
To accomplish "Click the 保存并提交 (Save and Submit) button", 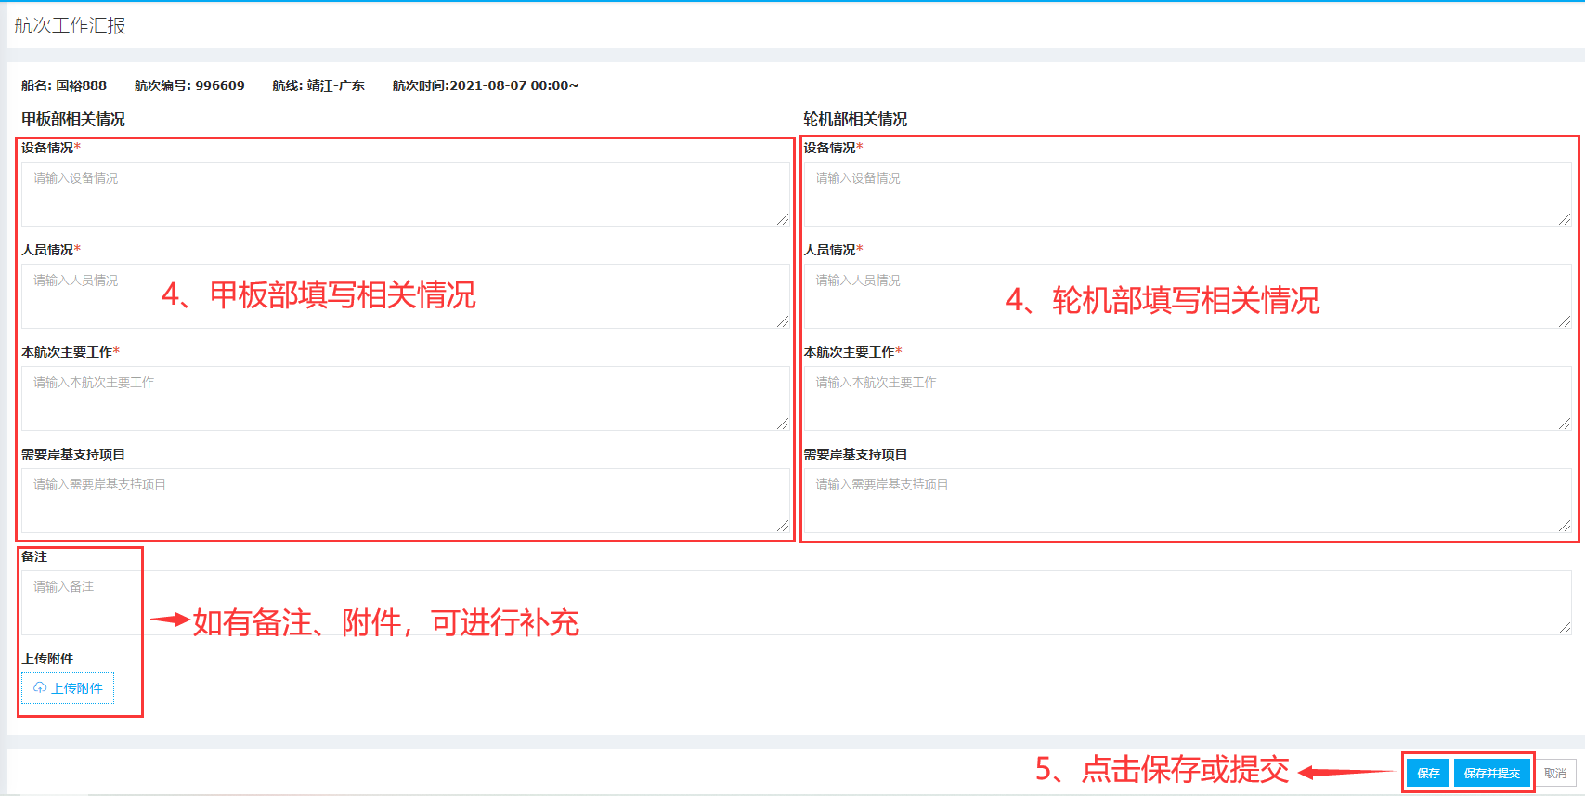I will click(x=1491, y=773).
